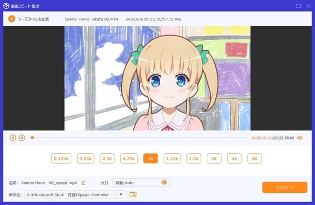Click the エクスポート export button
The image size is (315, 205).
pos(285,188)
